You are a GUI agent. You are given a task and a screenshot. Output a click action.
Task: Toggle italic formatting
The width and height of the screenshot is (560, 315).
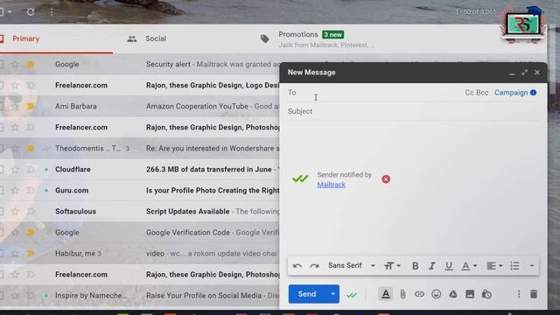431,266
